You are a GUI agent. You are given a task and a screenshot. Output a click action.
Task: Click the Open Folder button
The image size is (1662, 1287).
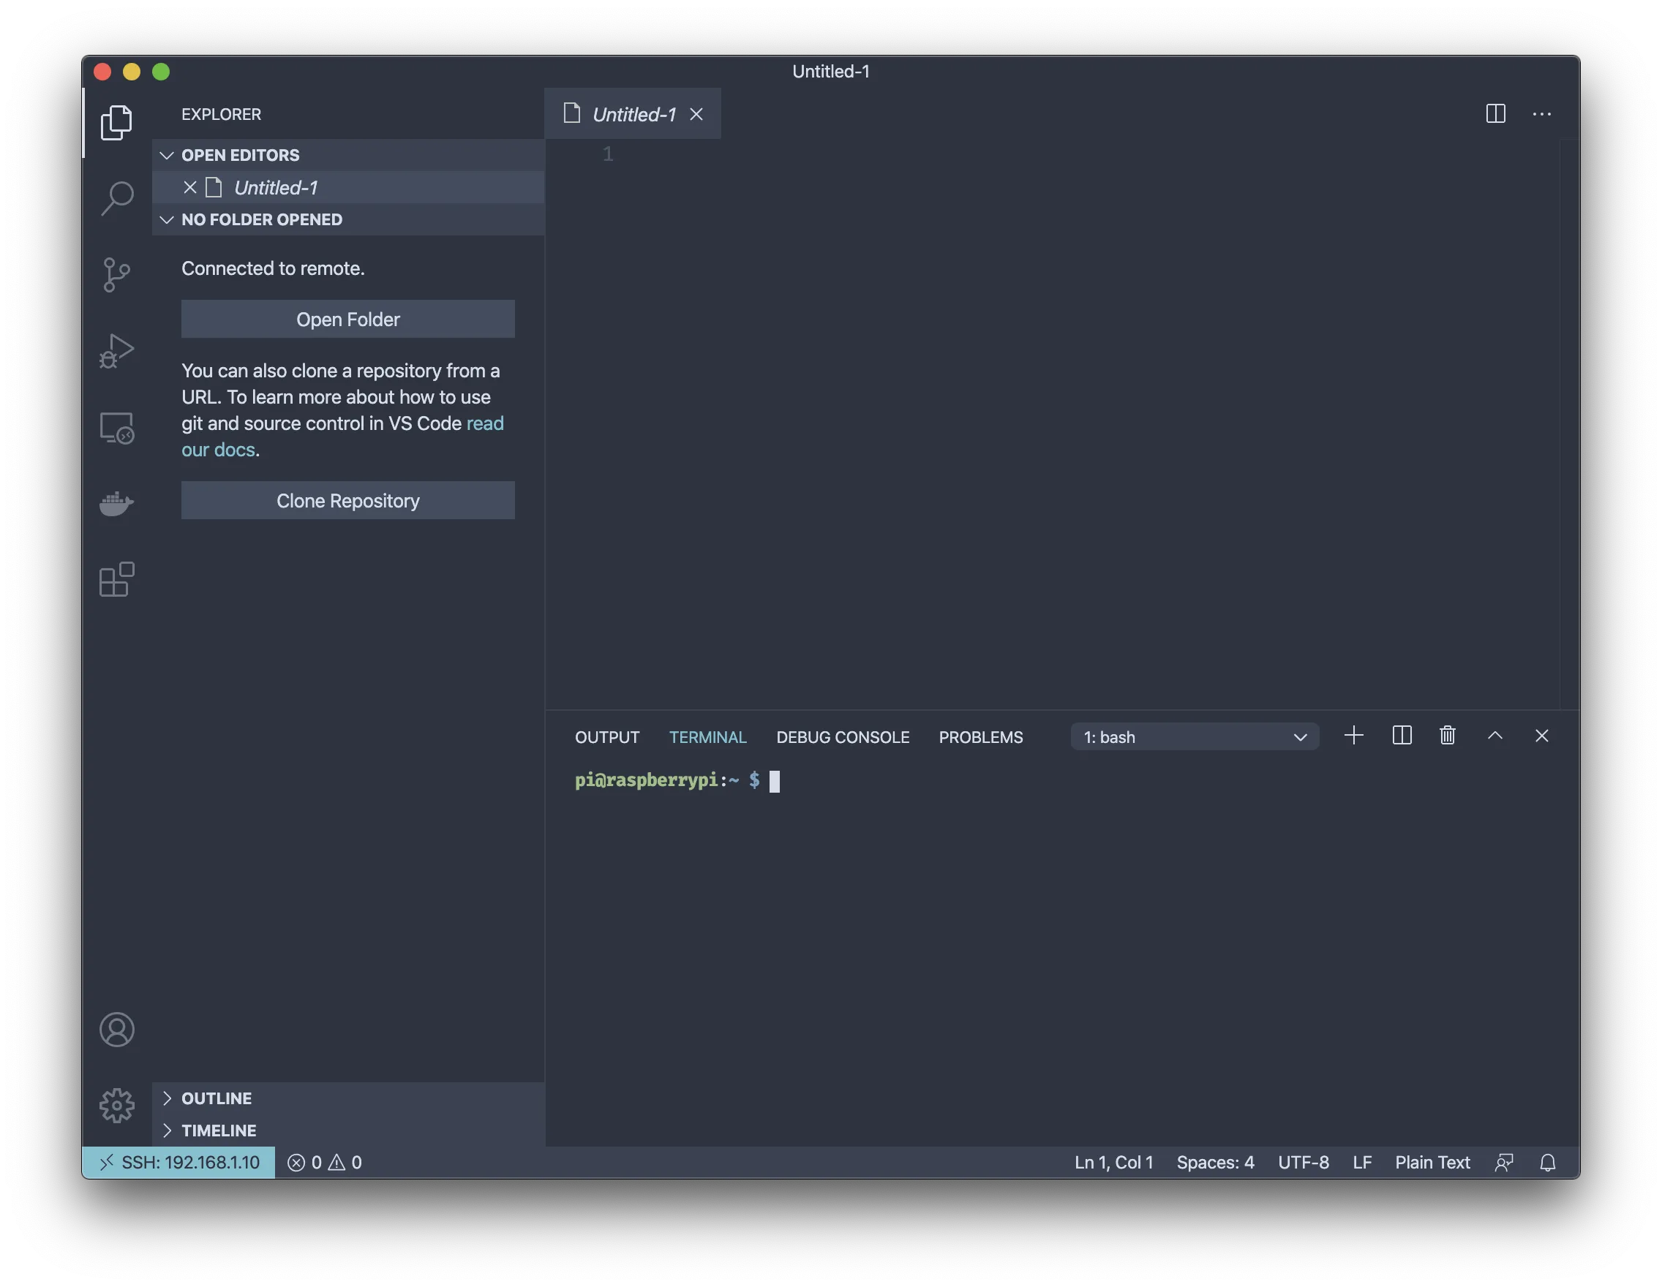pos(348,318)
